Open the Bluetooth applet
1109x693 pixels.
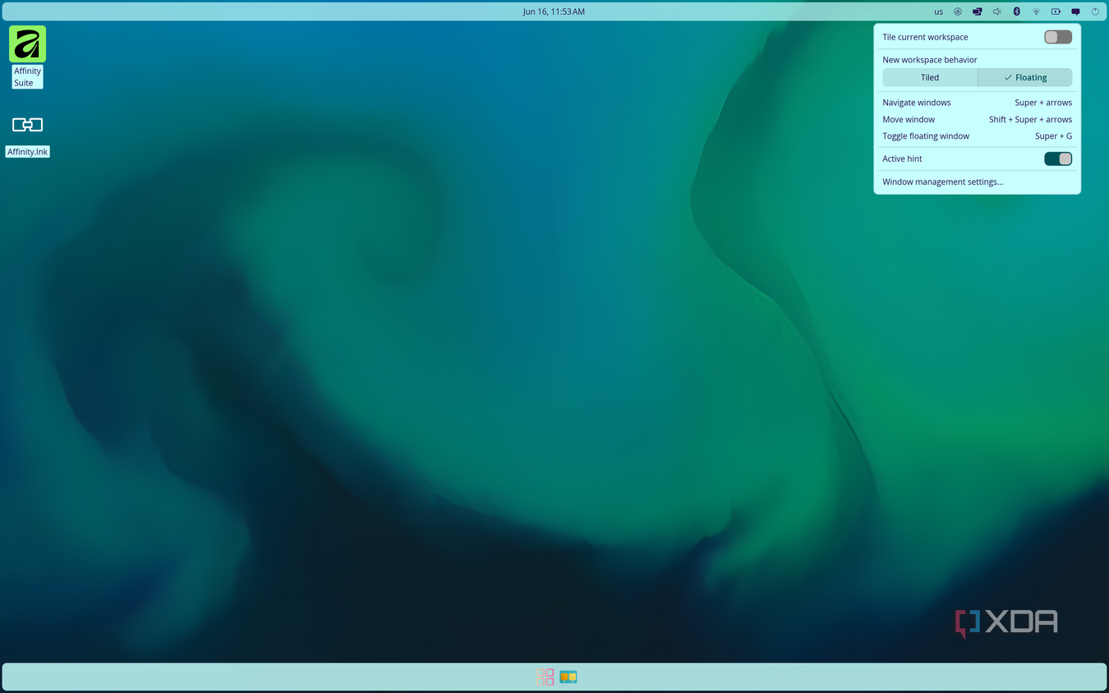click(x=1016, y=11)
